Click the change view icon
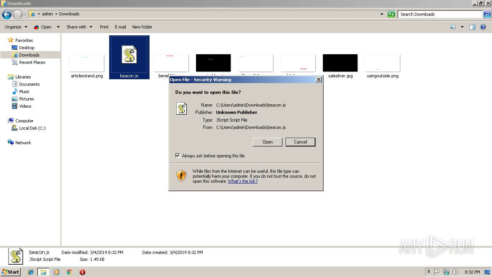Viewport: 492px width, 277px height. (x=453, y=27)
